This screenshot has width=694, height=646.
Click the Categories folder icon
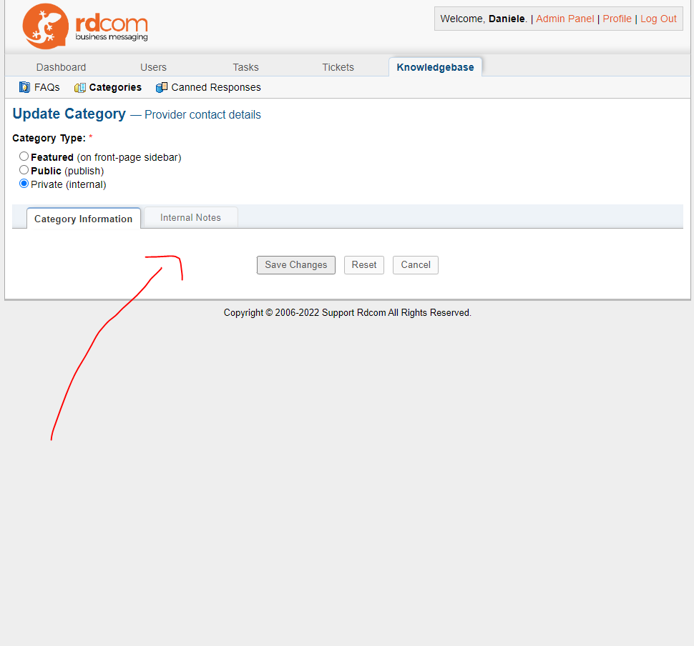tap(80, 88)
